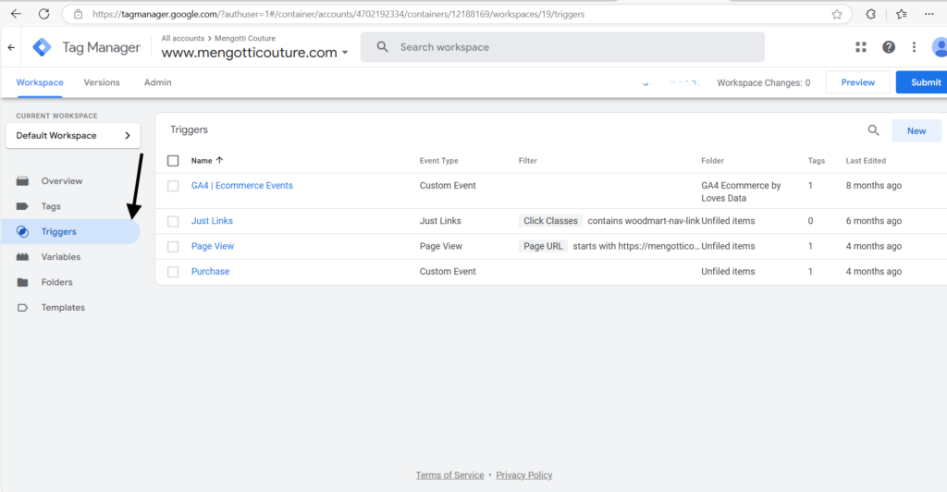Click the Tags label icon in sidebar
This screenshot has width=947, height=492.
[22, 206]
